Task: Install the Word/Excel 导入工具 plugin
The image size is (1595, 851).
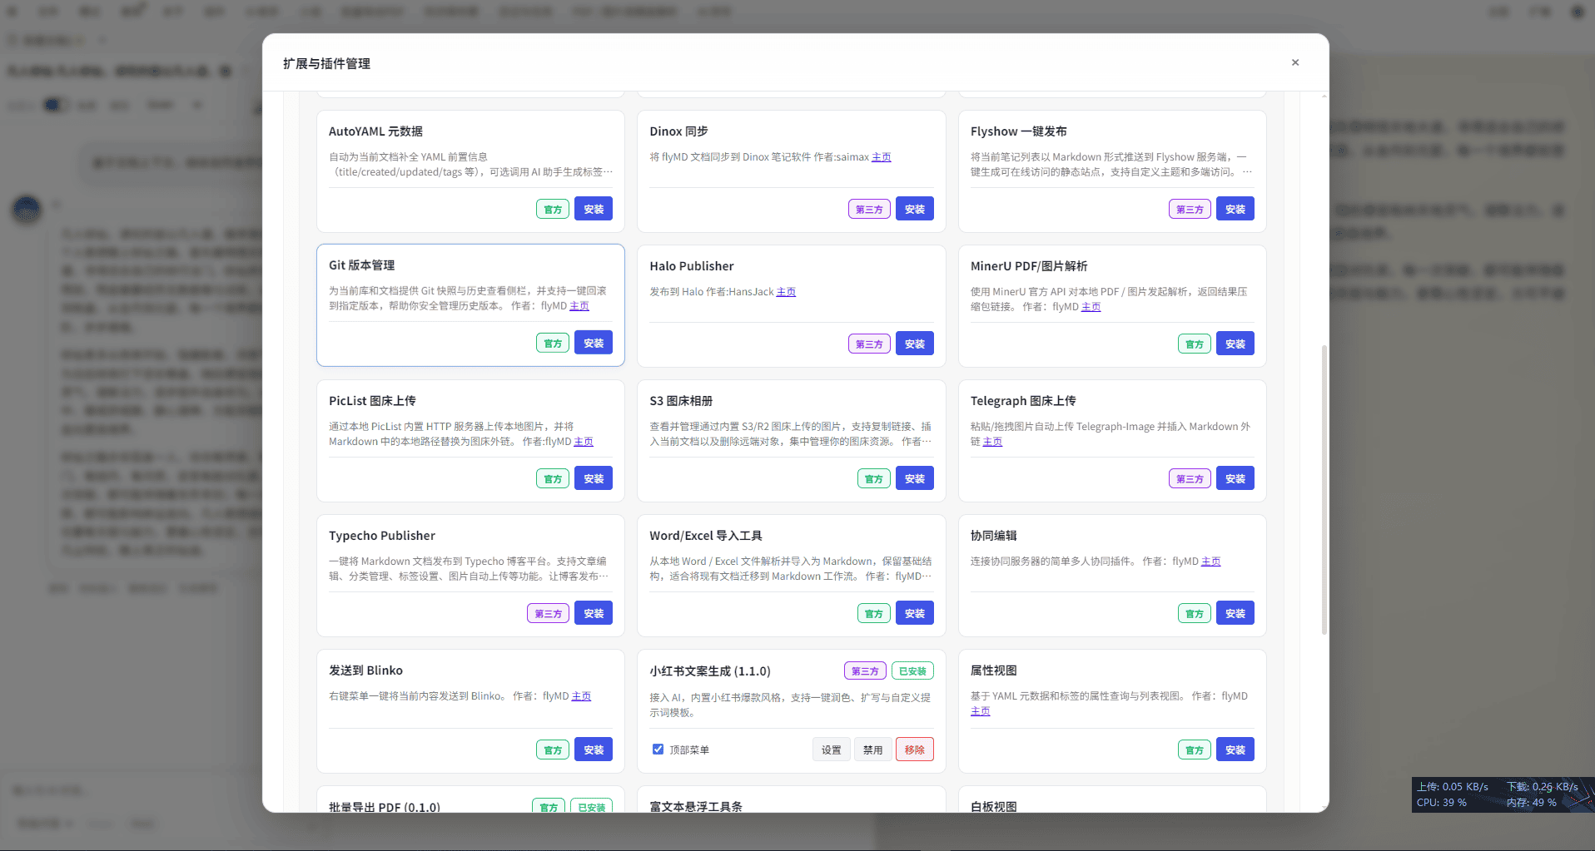Action: tap(915, 613)
